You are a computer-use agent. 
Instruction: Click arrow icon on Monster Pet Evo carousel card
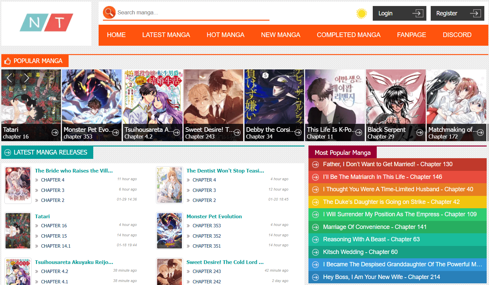[116, 132]
